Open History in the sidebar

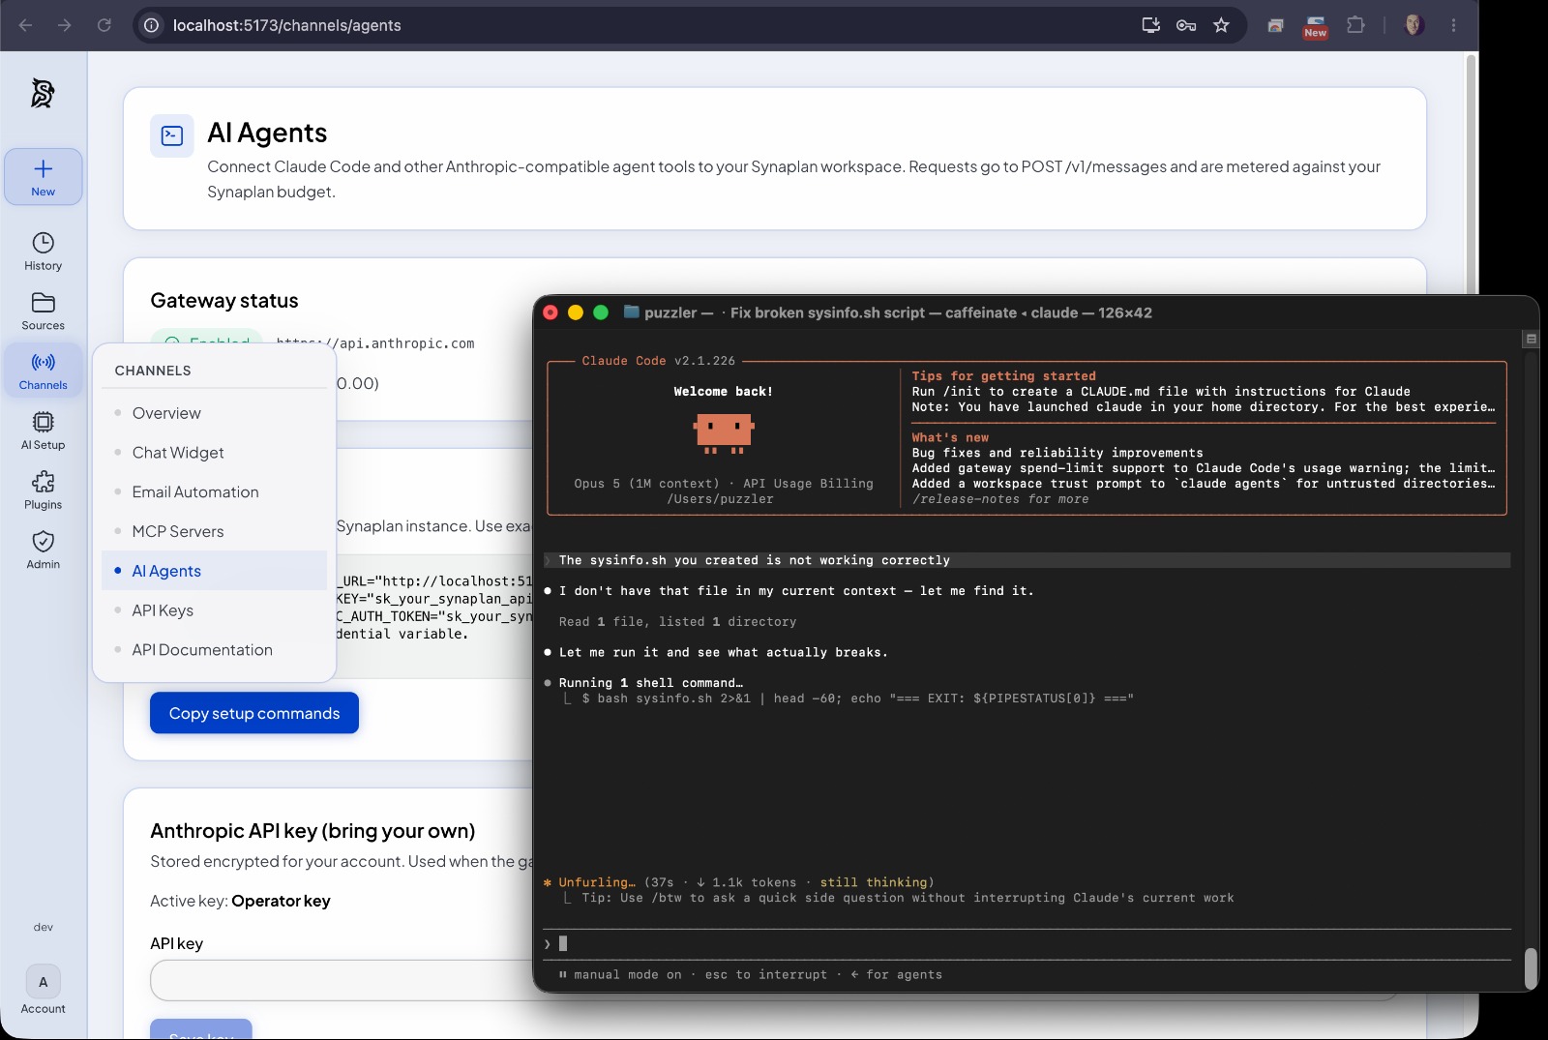(44, 252)
